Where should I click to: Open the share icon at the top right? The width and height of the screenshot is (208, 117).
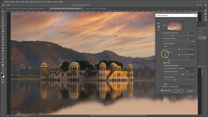click(x=206, y=5)
